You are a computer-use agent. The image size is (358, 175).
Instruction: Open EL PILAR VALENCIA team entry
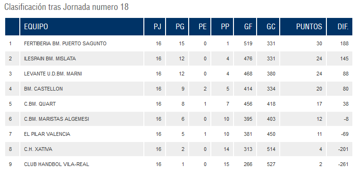click(x=47, y=134)
